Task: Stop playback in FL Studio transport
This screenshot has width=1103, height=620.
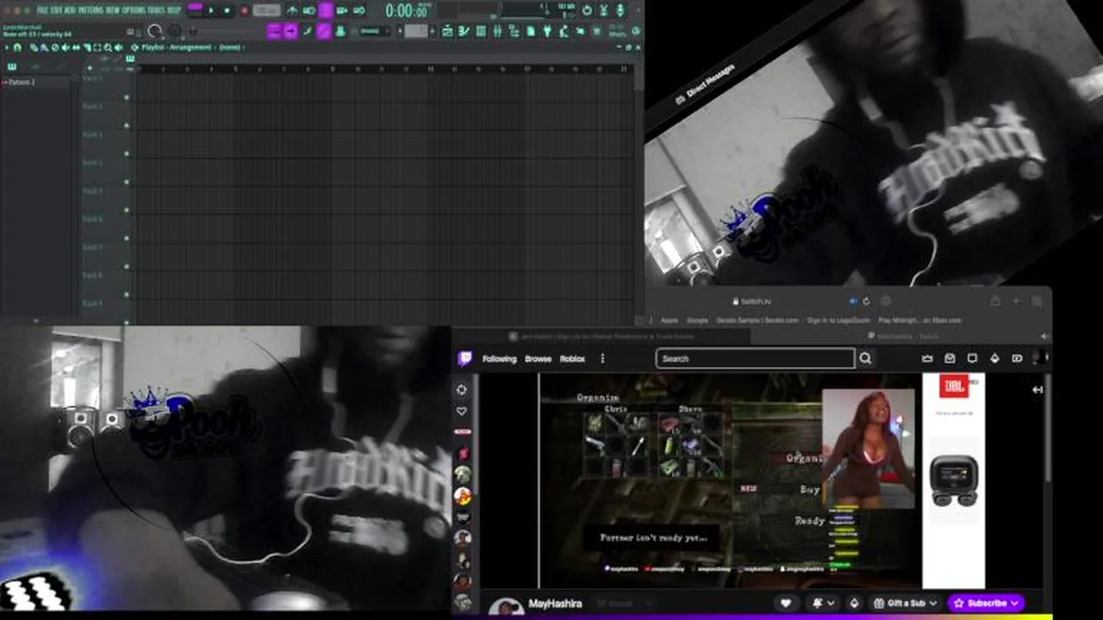Action: coord(227,10)
